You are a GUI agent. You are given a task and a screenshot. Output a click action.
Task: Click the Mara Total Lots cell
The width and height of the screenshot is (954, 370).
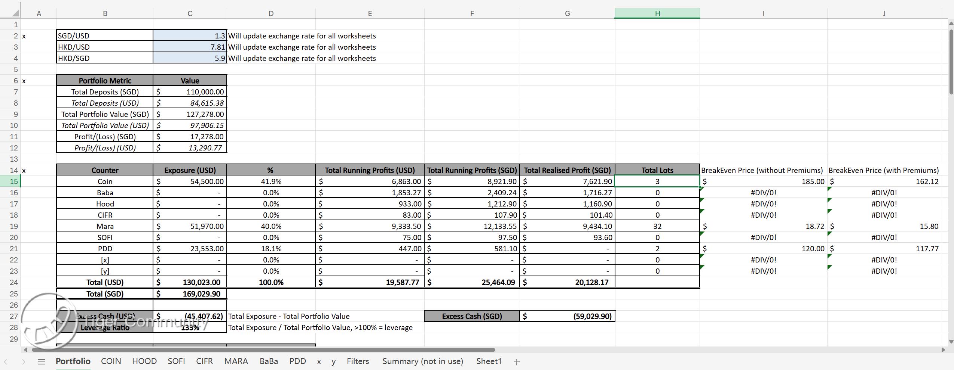pyautogui.click(x=657, y=226)
